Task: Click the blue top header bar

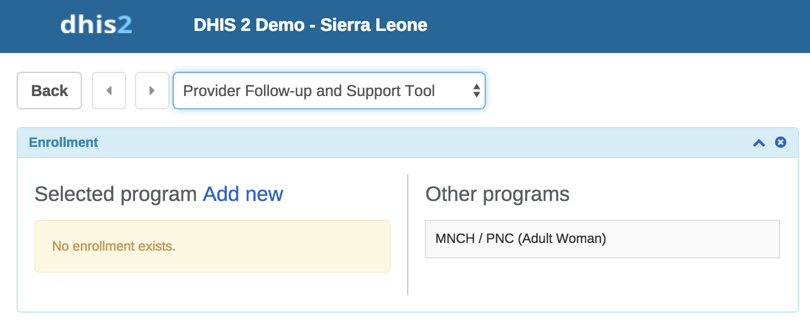Action: 609,25
